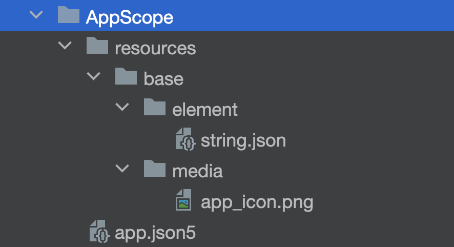The width and height of the screenshot is (454, 247).
Task: Click the media folder icon
Action: 155,169
